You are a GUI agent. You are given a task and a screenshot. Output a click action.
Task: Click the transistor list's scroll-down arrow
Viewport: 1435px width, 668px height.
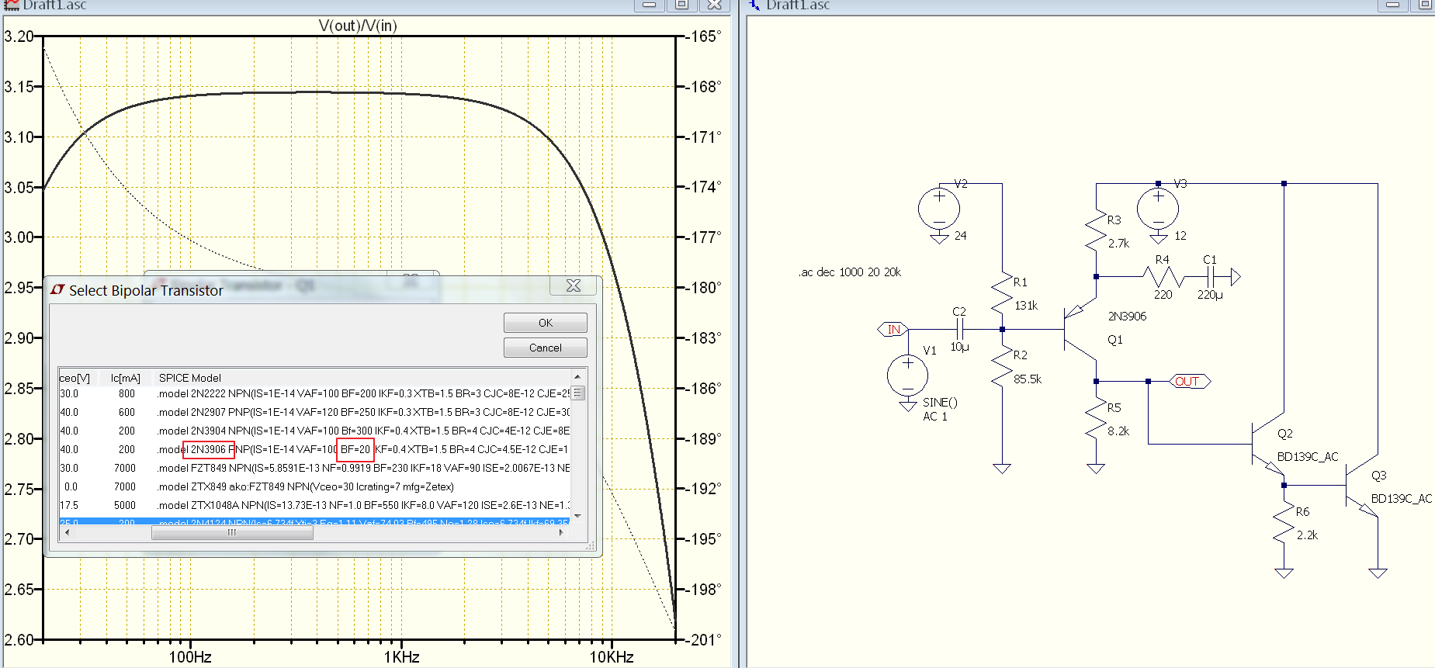tap(577, 516)
